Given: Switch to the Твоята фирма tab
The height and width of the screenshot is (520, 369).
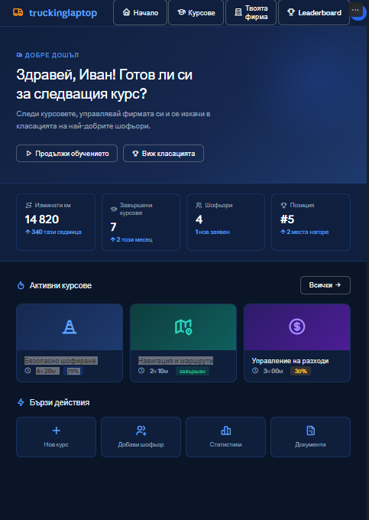Looking at the screenshot, I should tap(251, 12).
